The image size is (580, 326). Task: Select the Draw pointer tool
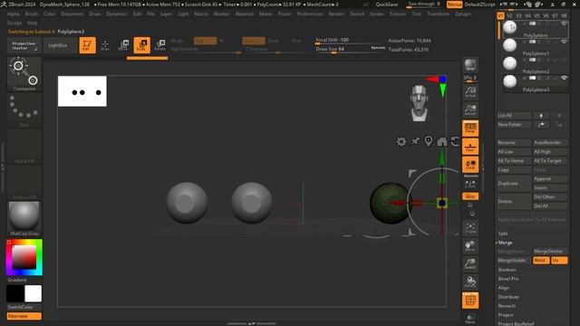tap(105, 45)
